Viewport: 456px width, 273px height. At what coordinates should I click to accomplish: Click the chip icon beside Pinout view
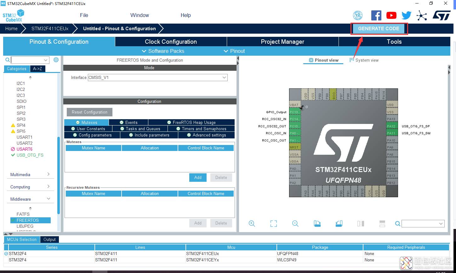pyautogui.click(x=311, y=60)
